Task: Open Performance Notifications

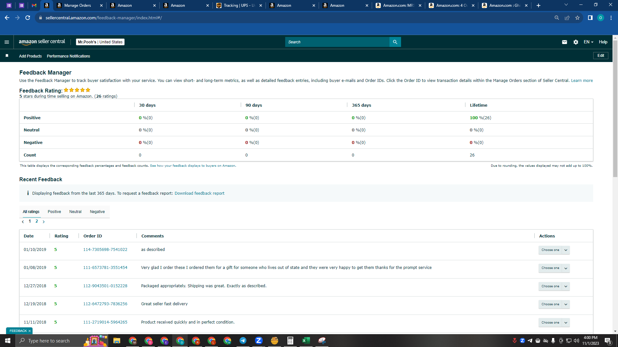Action: 69,56
